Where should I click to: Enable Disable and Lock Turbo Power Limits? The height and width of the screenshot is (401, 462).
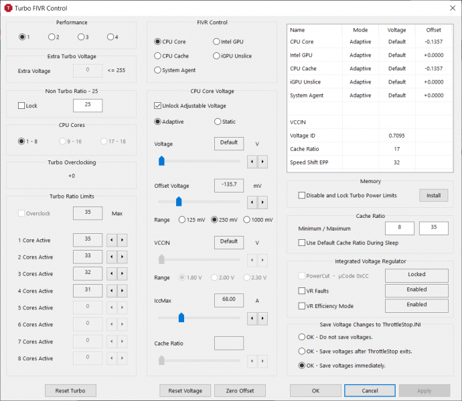(x=302, y=195)
